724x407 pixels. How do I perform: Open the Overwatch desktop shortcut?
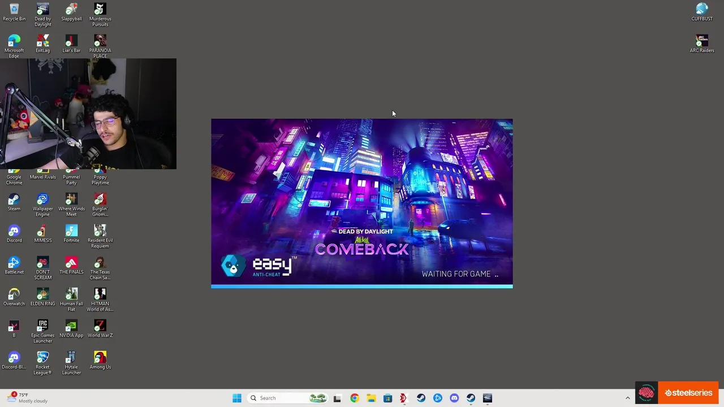(14, 297)
